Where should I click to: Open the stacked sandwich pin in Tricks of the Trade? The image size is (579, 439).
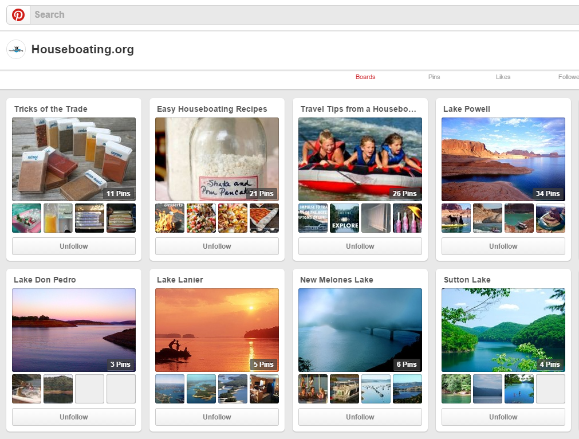[x=121, y=218]
